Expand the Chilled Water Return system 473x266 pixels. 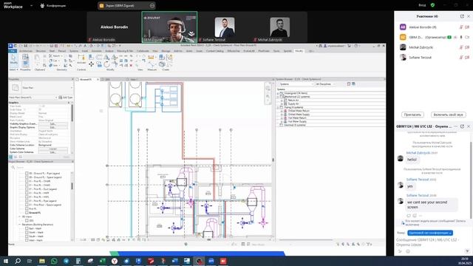[282, 111]
